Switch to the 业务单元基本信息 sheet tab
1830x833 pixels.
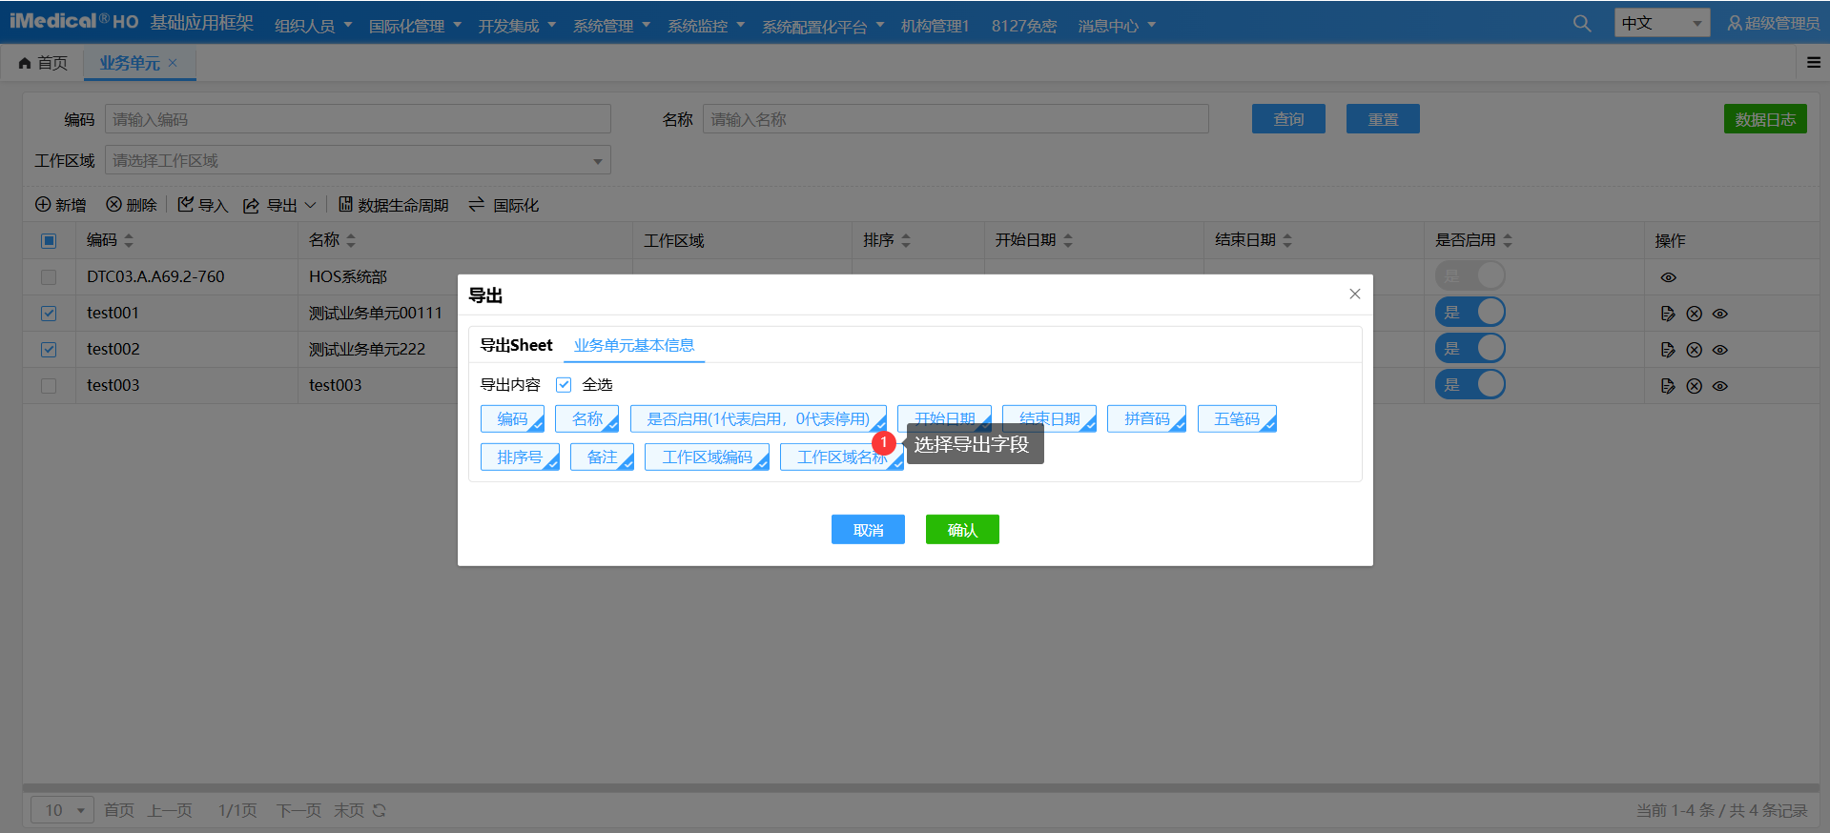tap(633, 345)
